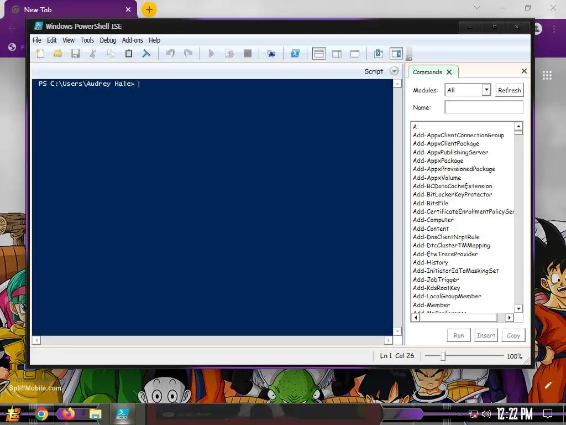Expand the Script pane chevron
Screen dimensions: 566x425
click(x=394, y=71)
